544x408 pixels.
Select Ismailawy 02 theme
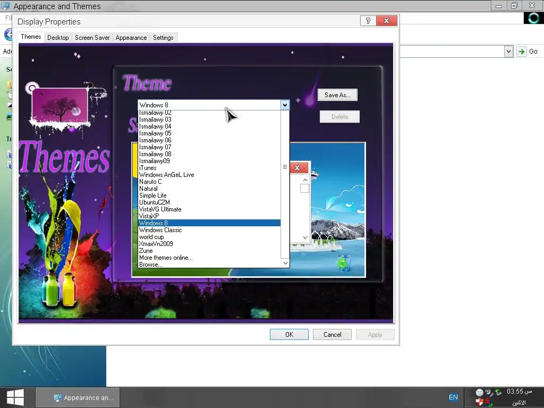[209, 113]
